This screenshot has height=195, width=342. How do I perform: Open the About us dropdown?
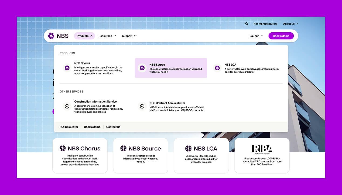pos(290,24)
